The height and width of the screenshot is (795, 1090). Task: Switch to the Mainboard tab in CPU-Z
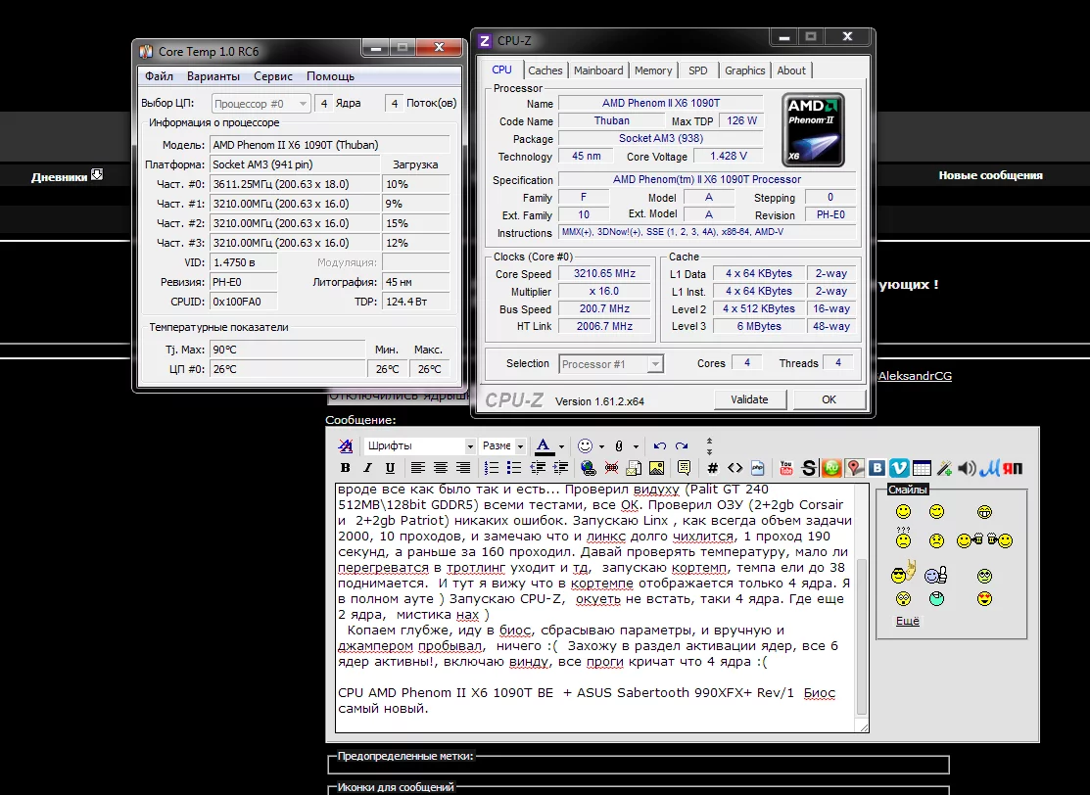click(x=597, y=70)
